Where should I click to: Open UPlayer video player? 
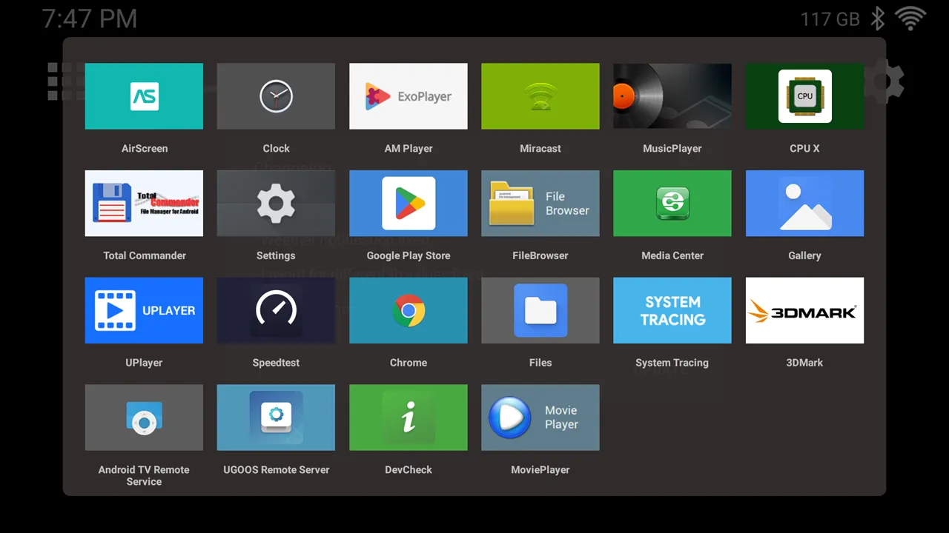[x=144, y=310]
